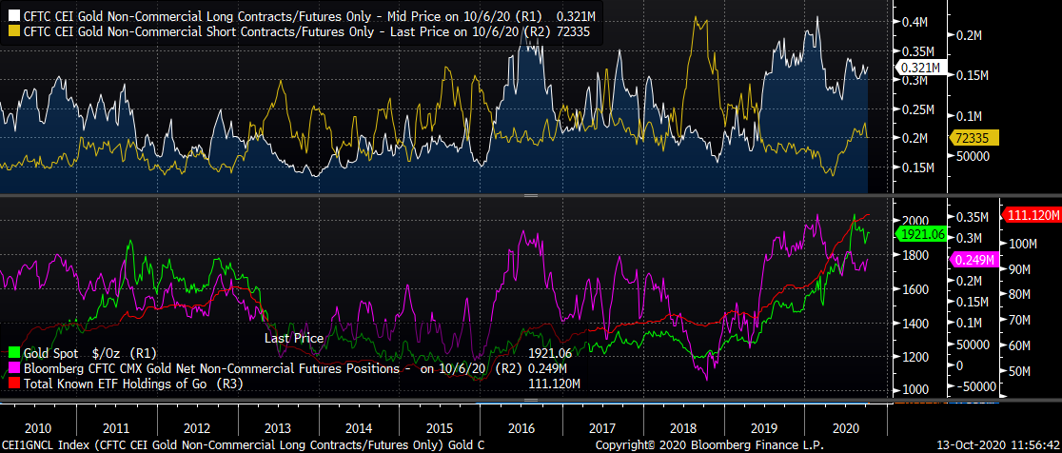Click the yellow 72335 value flag

pyautogui.click(x=974, y=138)
